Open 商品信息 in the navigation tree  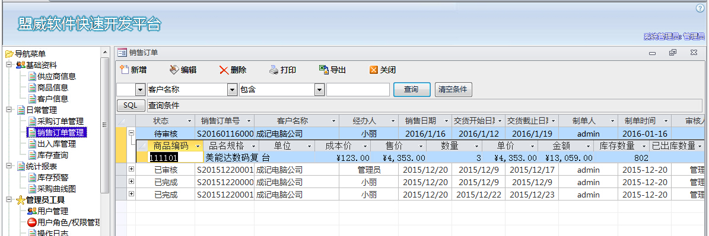pos(53,88)
